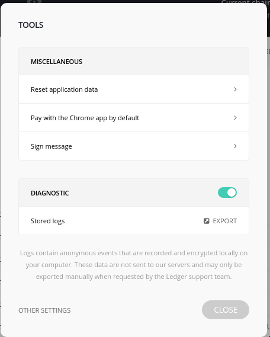Screen dimensions: 270x337
Task: Click the DIAGNOSTIC section label
Action: click(50, 193)
